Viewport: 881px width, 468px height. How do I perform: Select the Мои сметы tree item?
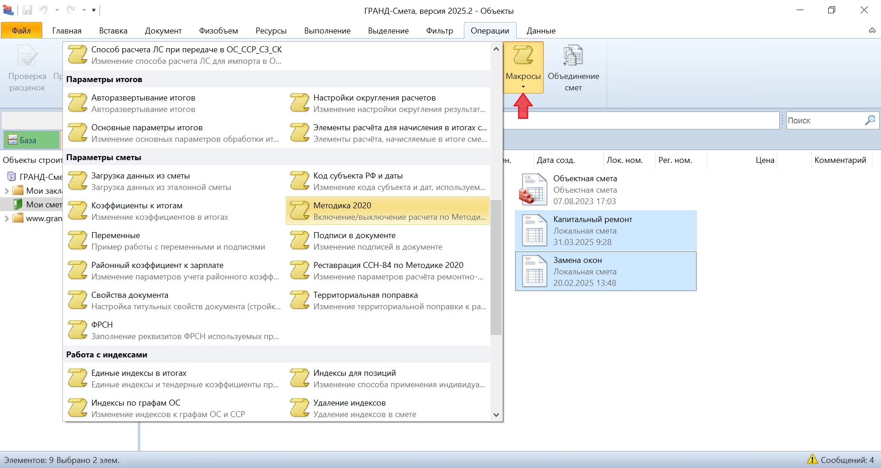click(x=38, y=205)
